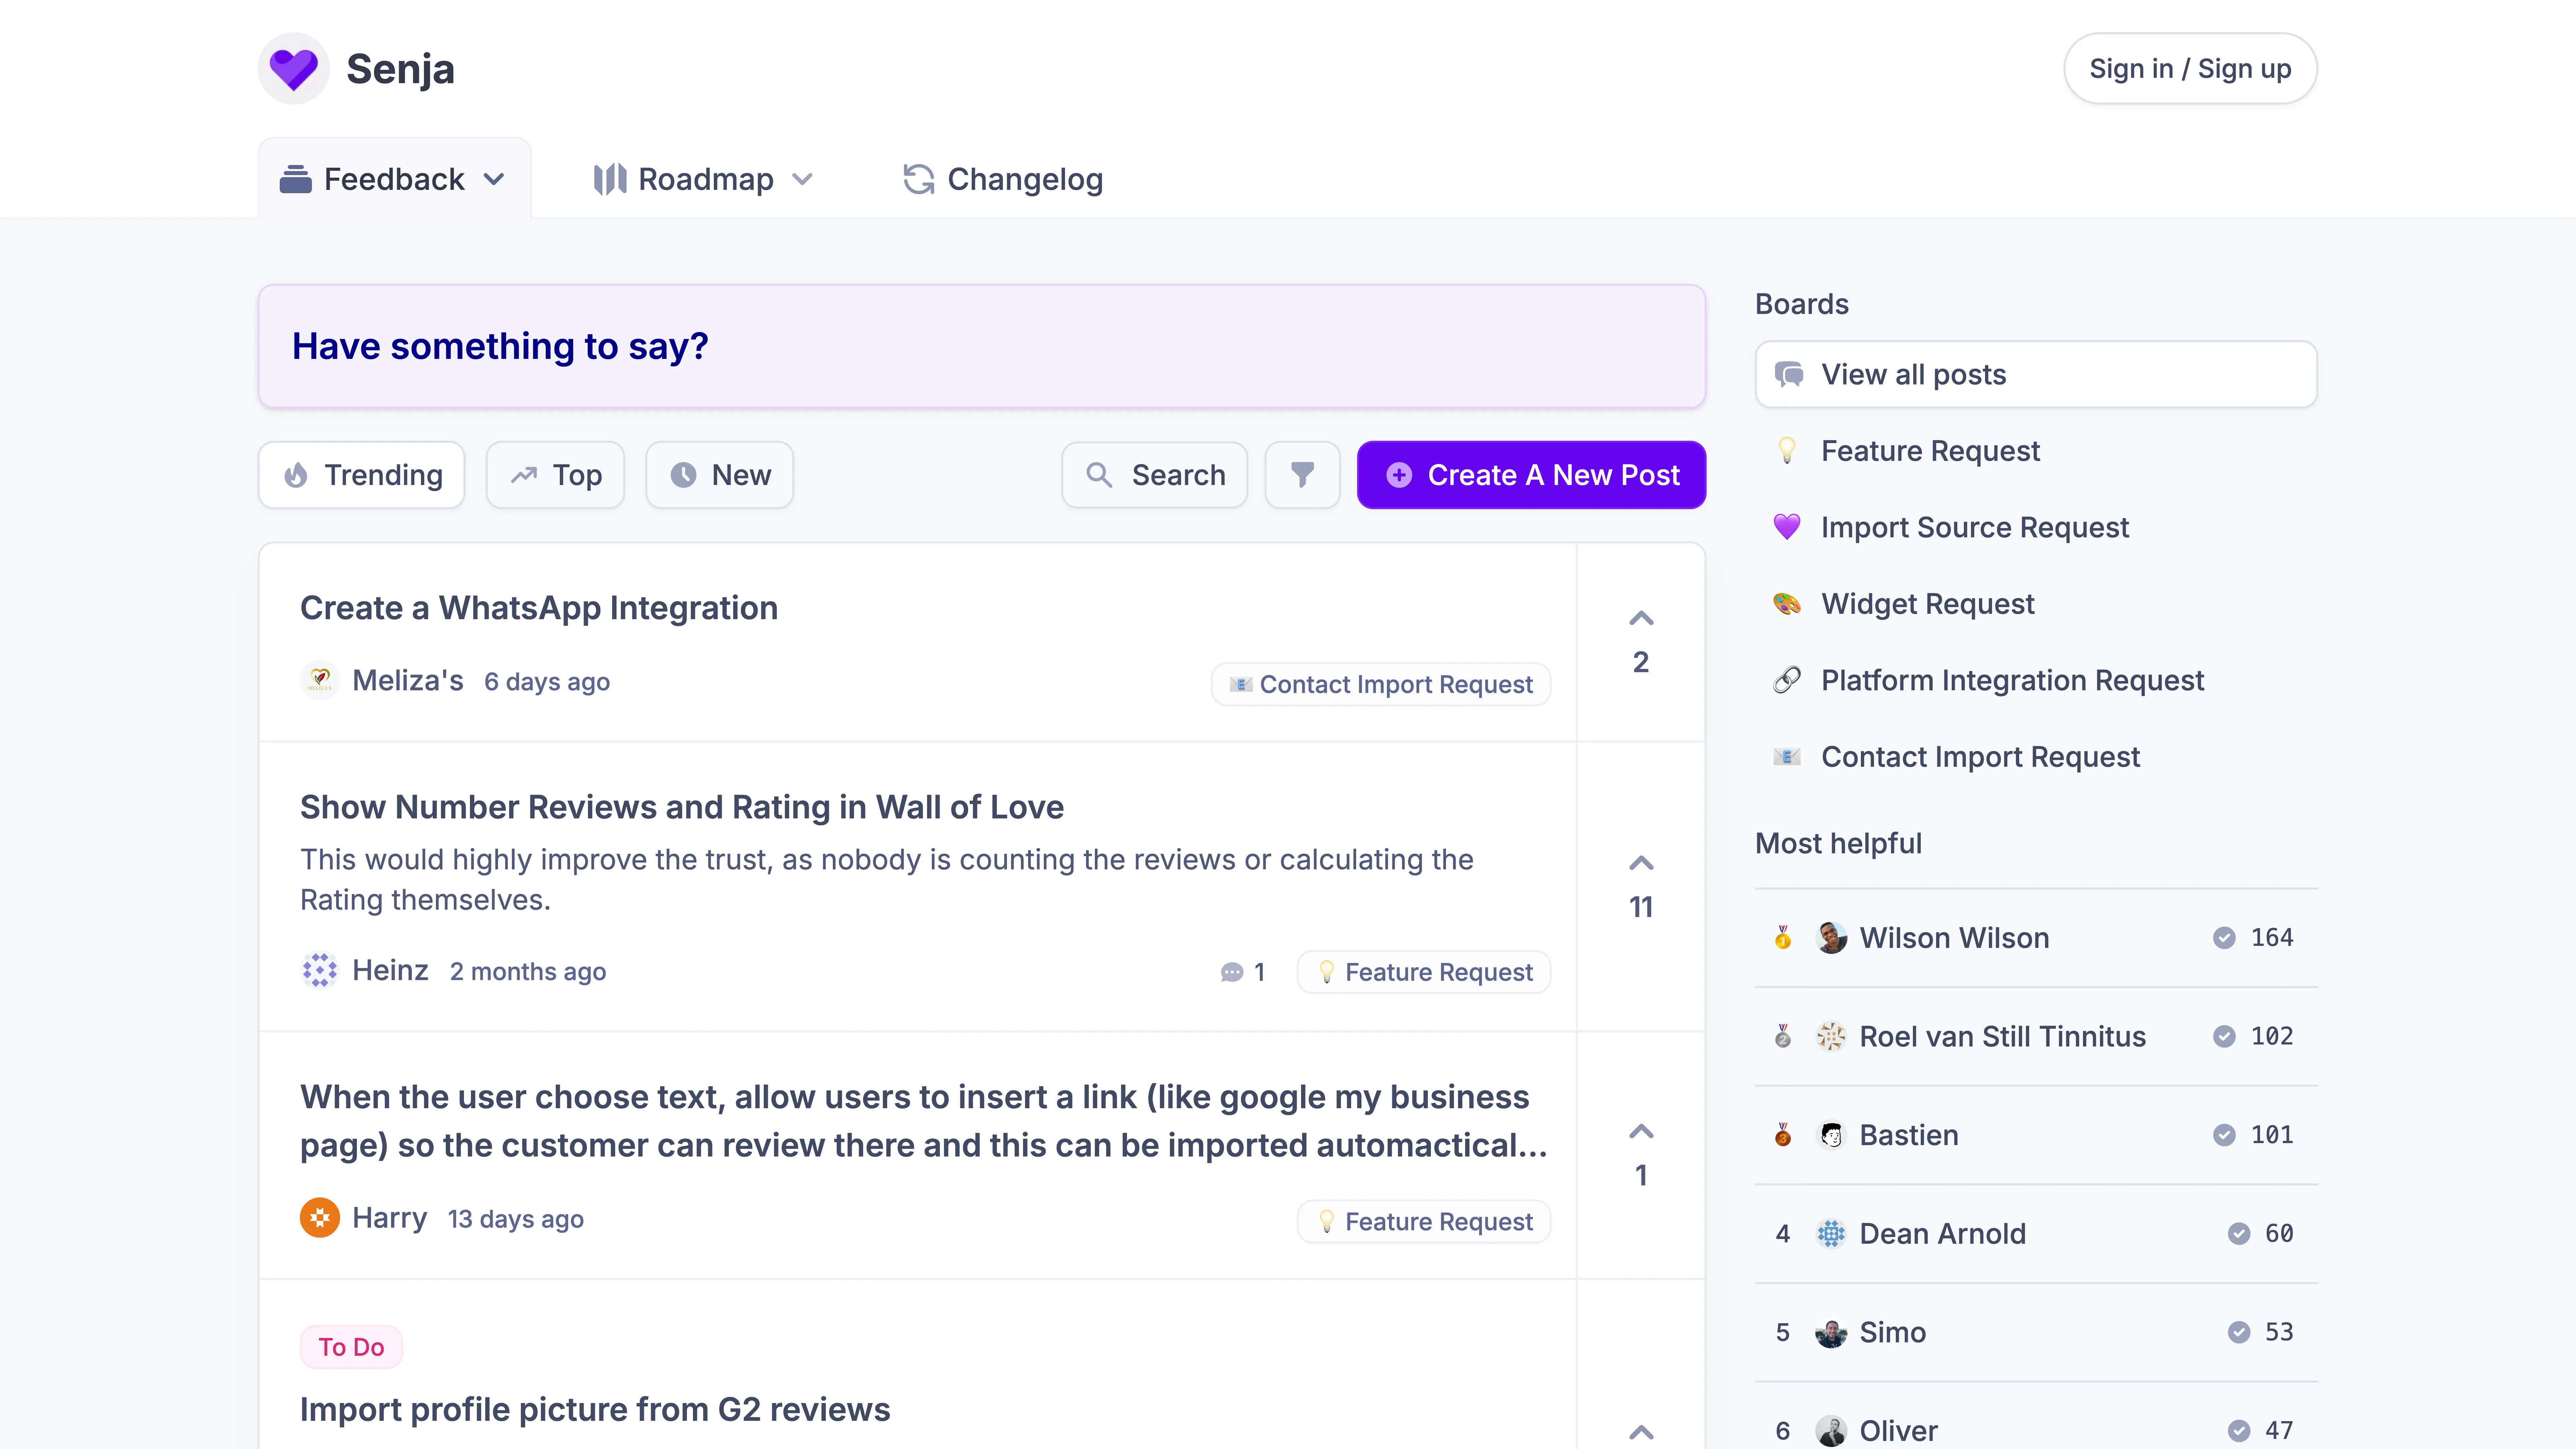Upvote Harry's insert a link post
This screenshot has width=2576, height=1449.
(1641, 1132)
